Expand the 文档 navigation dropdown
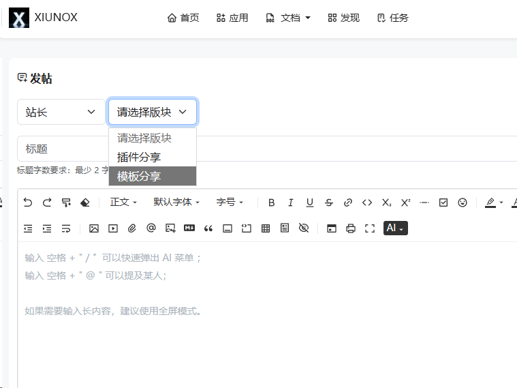 (x=289, y=18)
